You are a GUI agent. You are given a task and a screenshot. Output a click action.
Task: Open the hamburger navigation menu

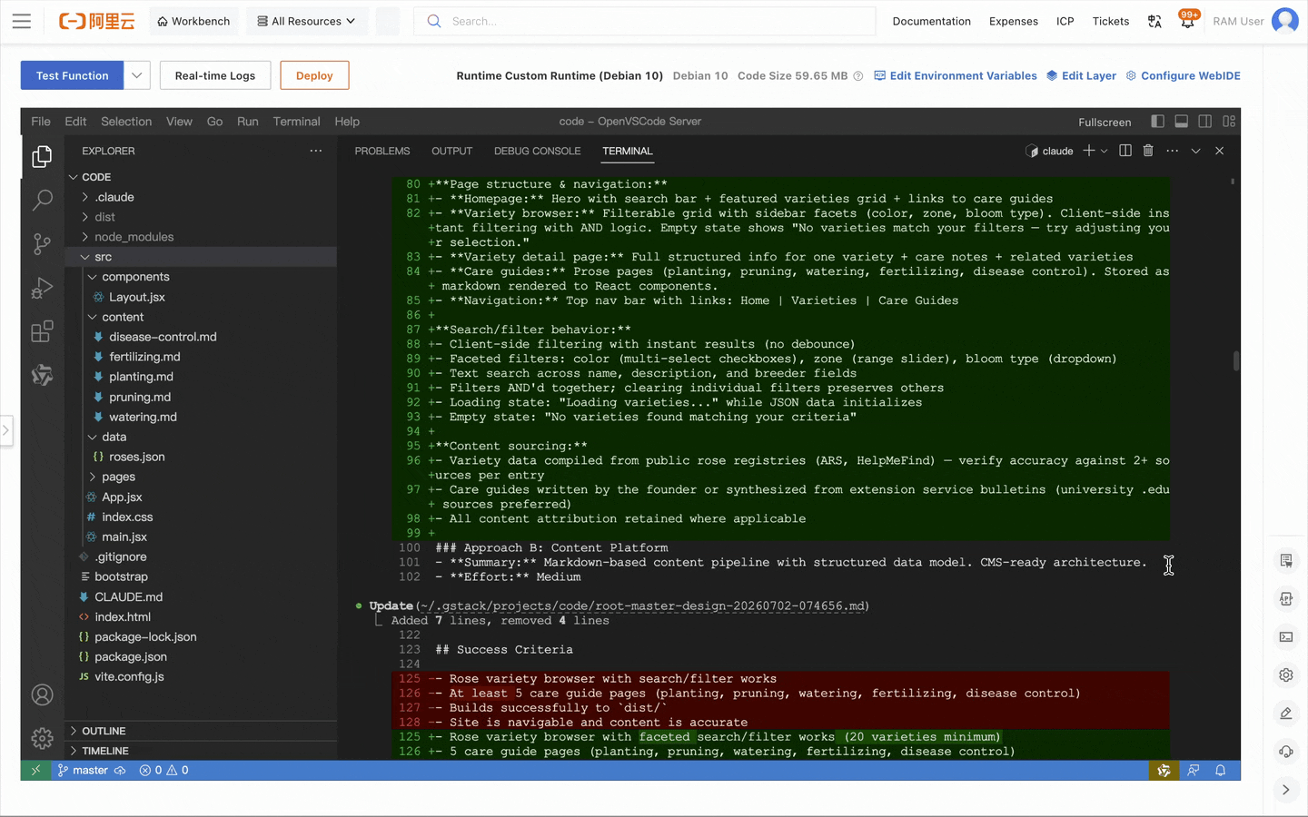pyautogui.click(x=22, y=21)
